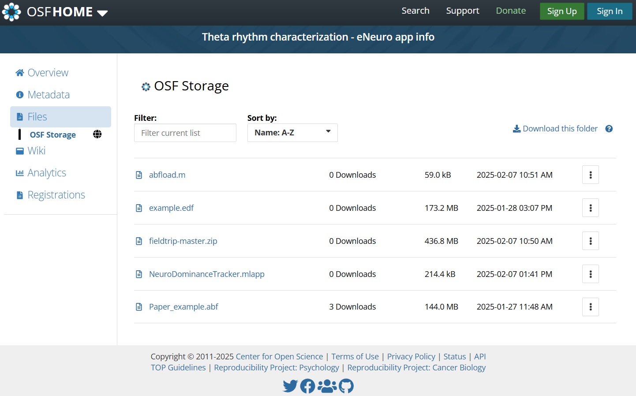Open the fieldtrip-master.zip file
This screenshot has width=636, height=396.
tap(183, 241)
